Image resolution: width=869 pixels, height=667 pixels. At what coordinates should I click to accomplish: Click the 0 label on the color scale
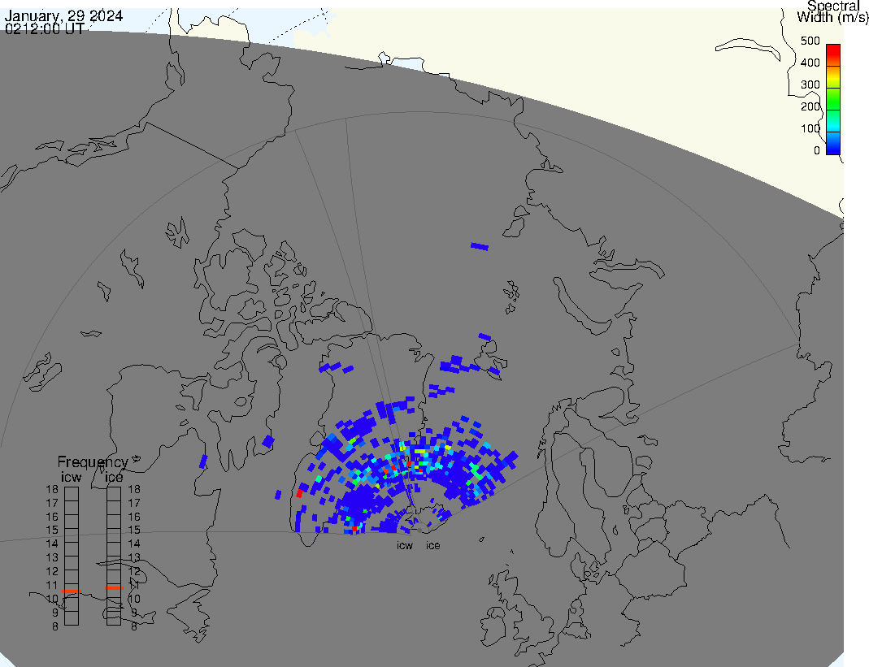816,150
